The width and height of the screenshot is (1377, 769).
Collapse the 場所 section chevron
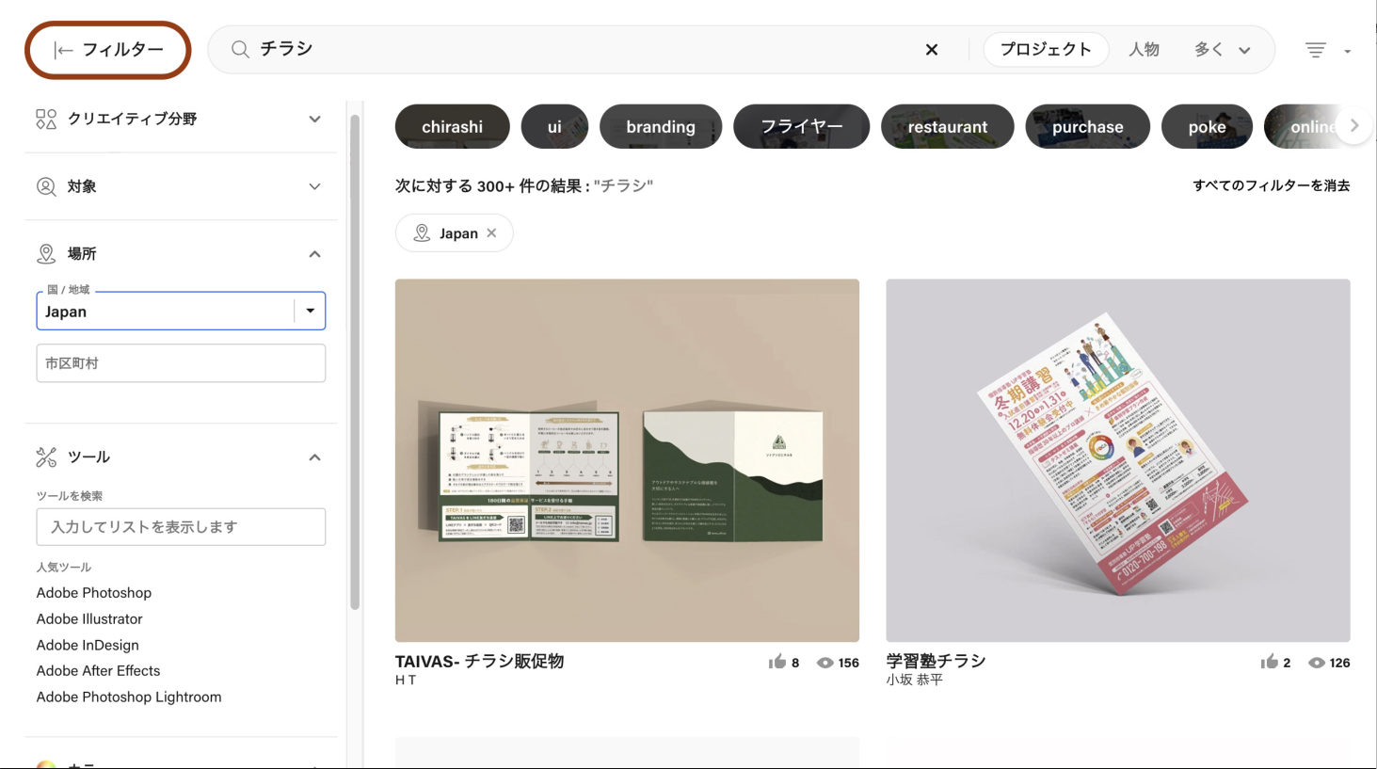(315, 253)
